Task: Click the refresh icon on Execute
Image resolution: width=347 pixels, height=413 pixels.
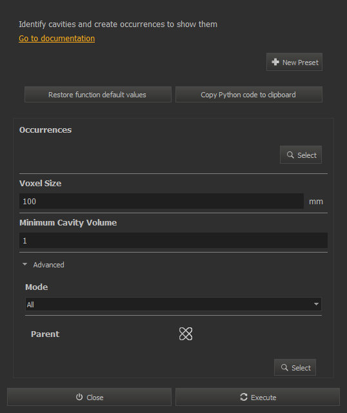Action: pyautogui.click(x=244, y=397)
